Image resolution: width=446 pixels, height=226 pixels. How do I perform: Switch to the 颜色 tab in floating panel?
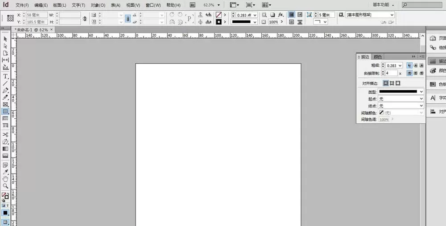coord(378,56)
